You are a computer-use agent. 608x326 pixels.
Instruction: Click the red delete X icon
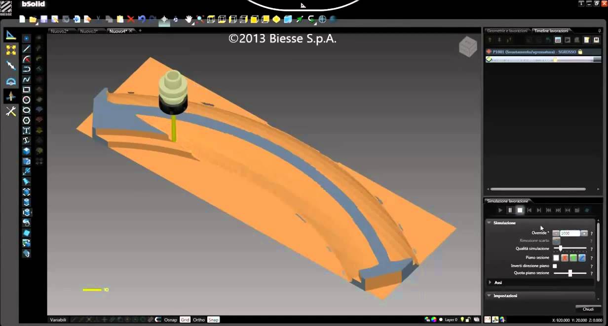131,19
